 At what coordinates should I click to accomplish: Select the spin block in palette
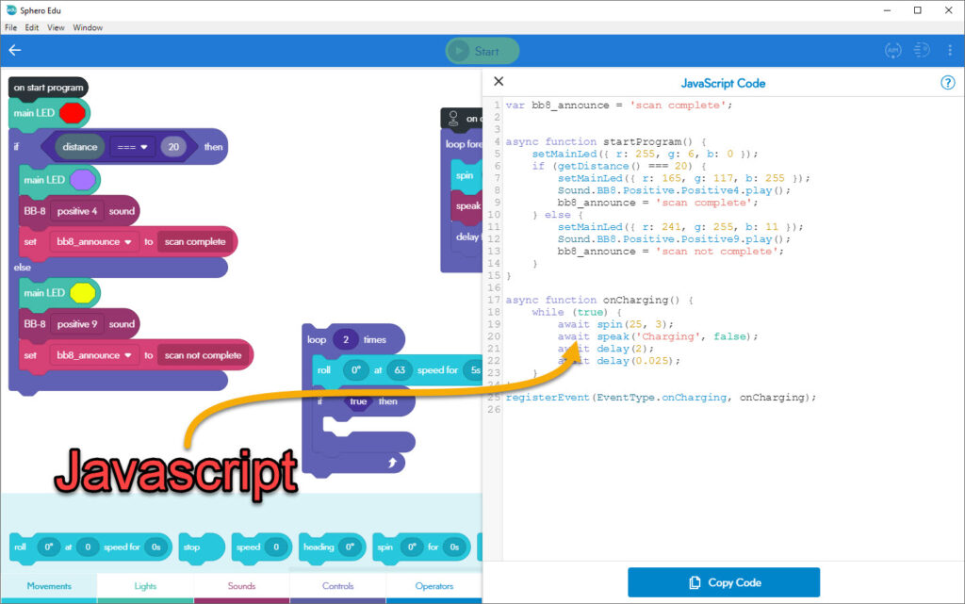[x=421, y=547]
